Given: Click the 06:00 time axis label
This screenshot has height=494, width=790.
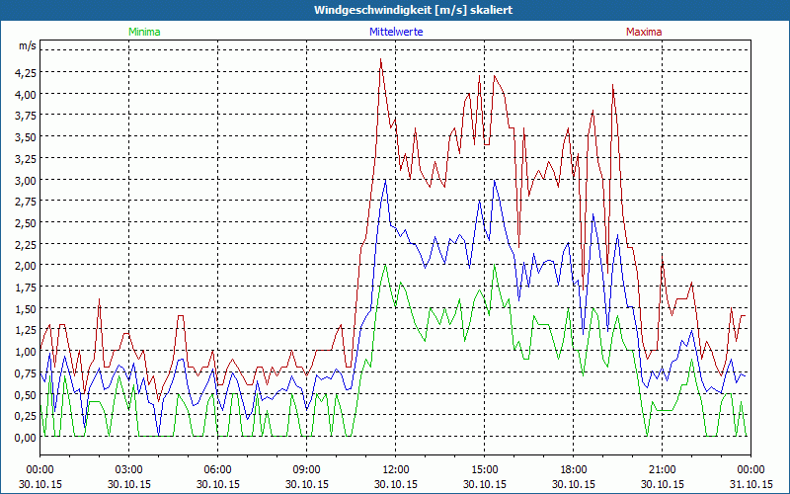Looking at the screenshot, I should pos(217,470).
